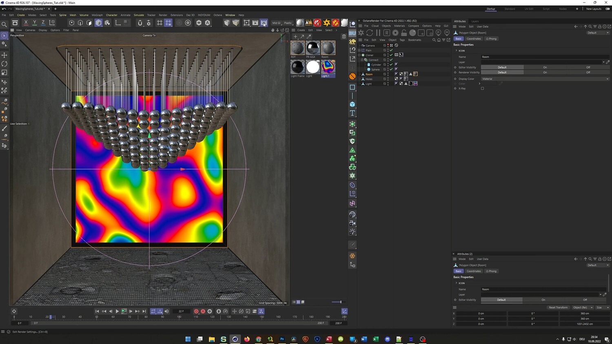Viewport: 612px width, 344px height.
Task: Switch to Coordinates tab in upper Attributes
Action: [x=474, y=39]
